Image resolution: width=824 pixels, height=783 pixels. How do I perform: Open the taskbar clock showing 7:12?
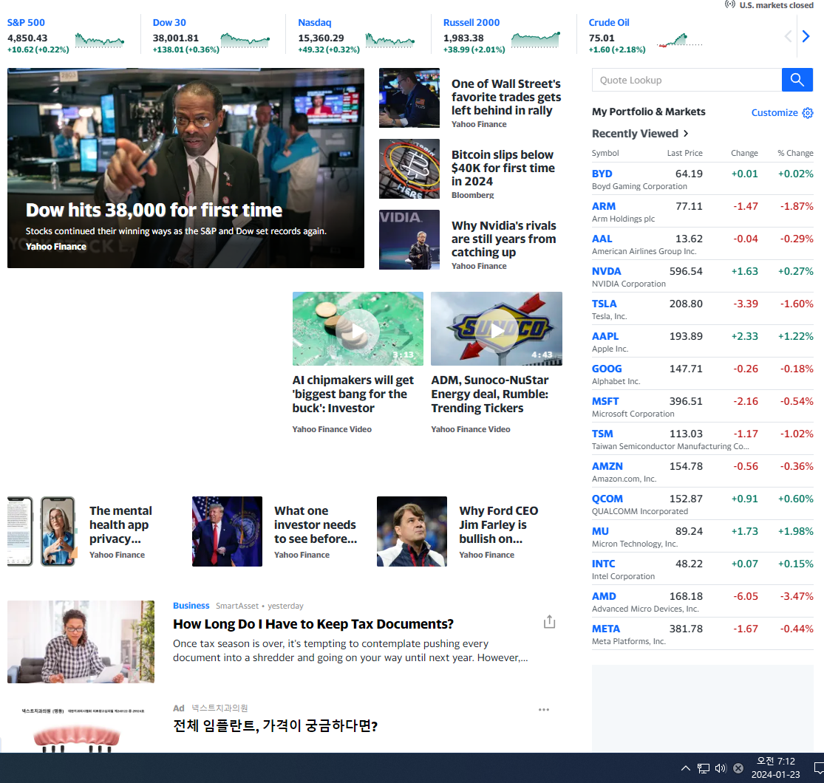(776, 767)
